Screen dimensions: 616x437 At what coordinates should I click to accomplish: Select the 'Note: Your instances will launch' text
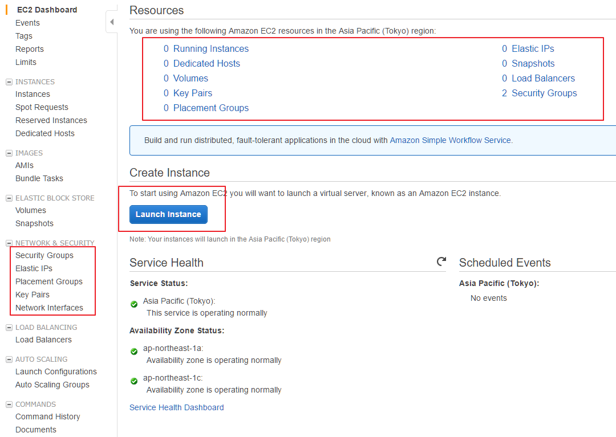pos(230,239)
